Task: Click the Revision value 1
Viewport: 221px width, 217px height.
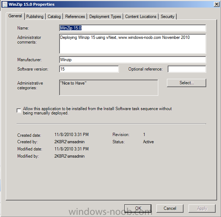Action: pyautogui.click(x=144, y=135)
